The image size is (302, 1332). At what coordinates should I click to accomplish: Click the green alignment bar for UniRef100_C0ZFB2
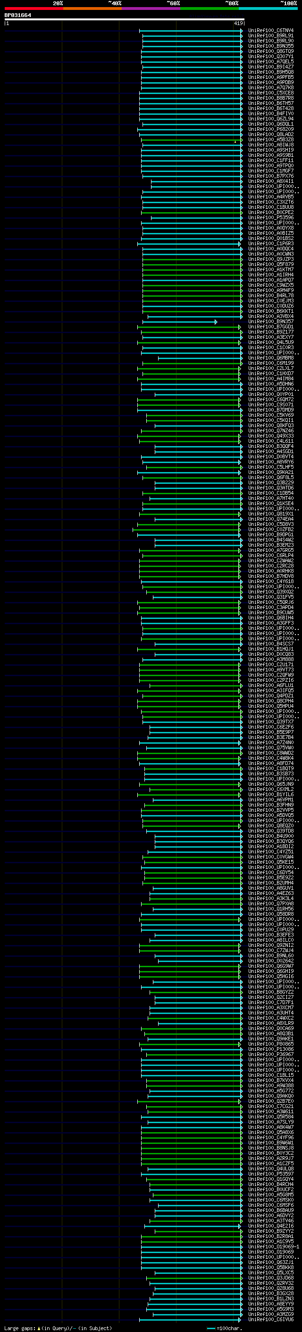[186, 530]
